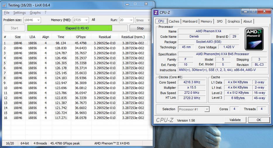Viewport: 273px width, 148px height.
Task: Click the time value 122.947
Action: click(61, 83)
